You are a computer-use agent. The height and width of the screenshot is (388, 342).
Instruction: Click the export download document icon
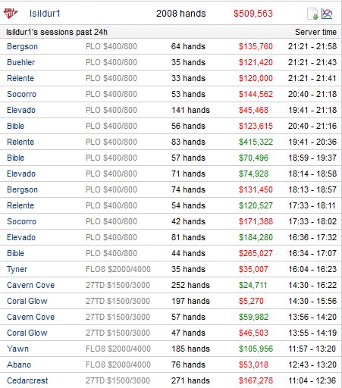pos(312,14)
